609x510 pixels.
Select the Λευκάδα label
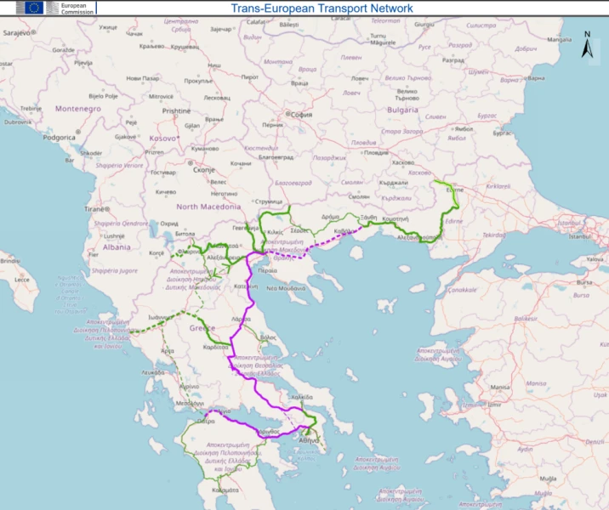(x=152, y=372)
